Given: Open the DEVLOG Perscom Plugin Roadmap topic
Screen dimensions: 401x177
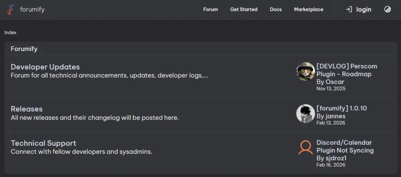Looking at the screenshot, I should [344, 70].
